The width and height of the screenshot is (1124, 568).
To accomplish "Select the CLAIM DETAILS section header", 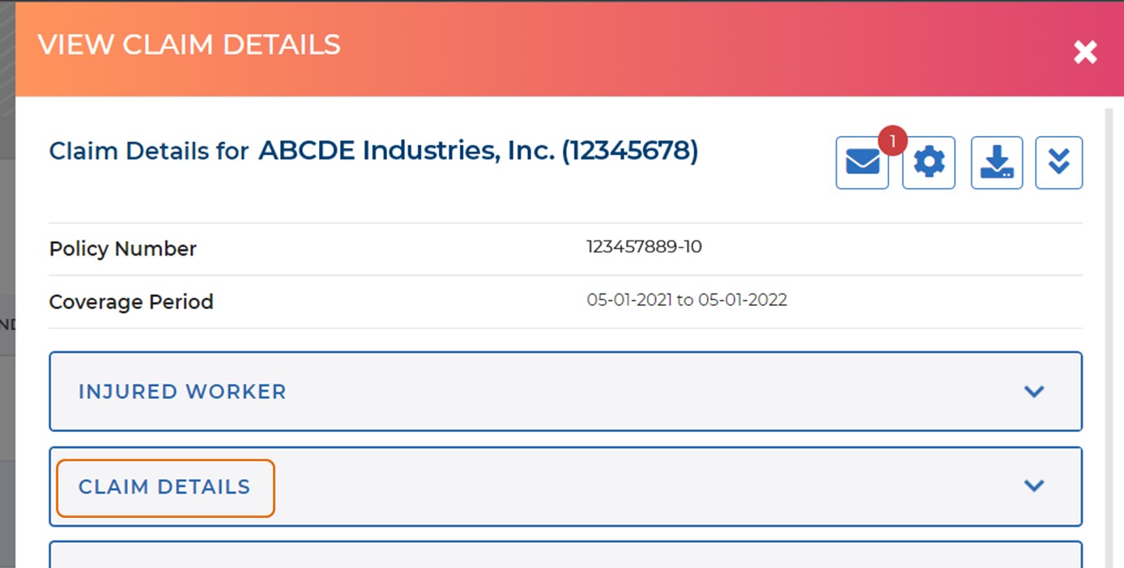I will pos(164,487).
